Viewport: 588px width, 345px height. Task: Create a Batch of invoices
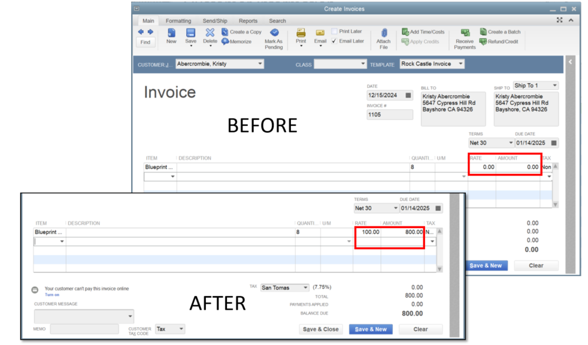click(500, 32)
